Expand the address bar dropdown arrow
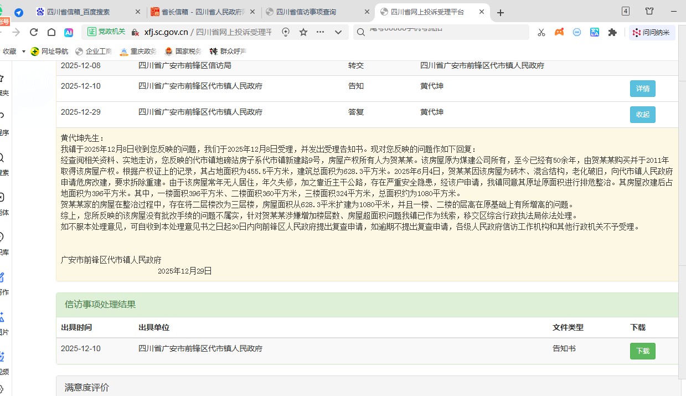The height and width of the screenshot is (396, 686). (338, 32)
